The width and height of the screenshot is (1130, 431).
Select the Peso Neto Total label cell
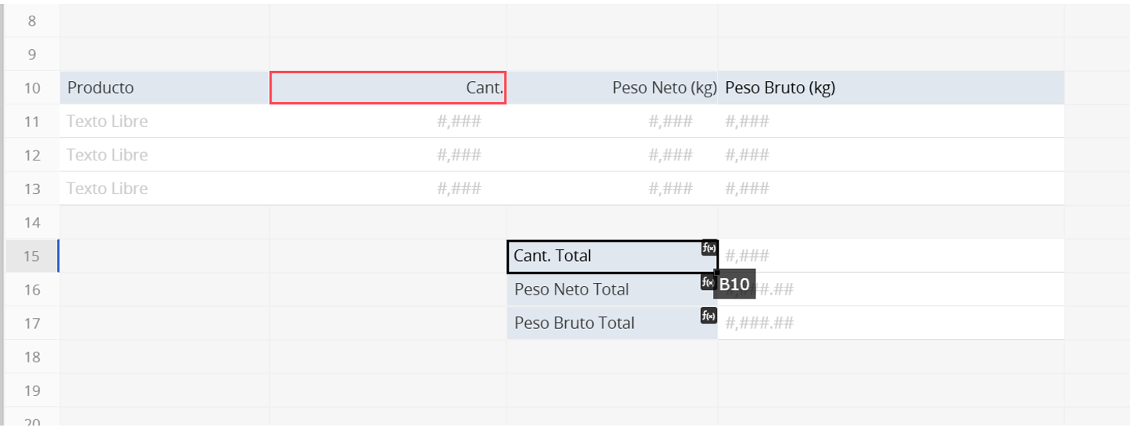coord(613,289)
